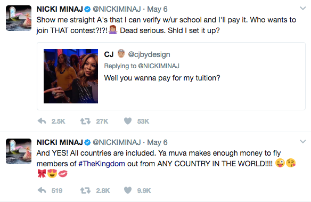Open @cjbydesign profile handle

[149, 54]
